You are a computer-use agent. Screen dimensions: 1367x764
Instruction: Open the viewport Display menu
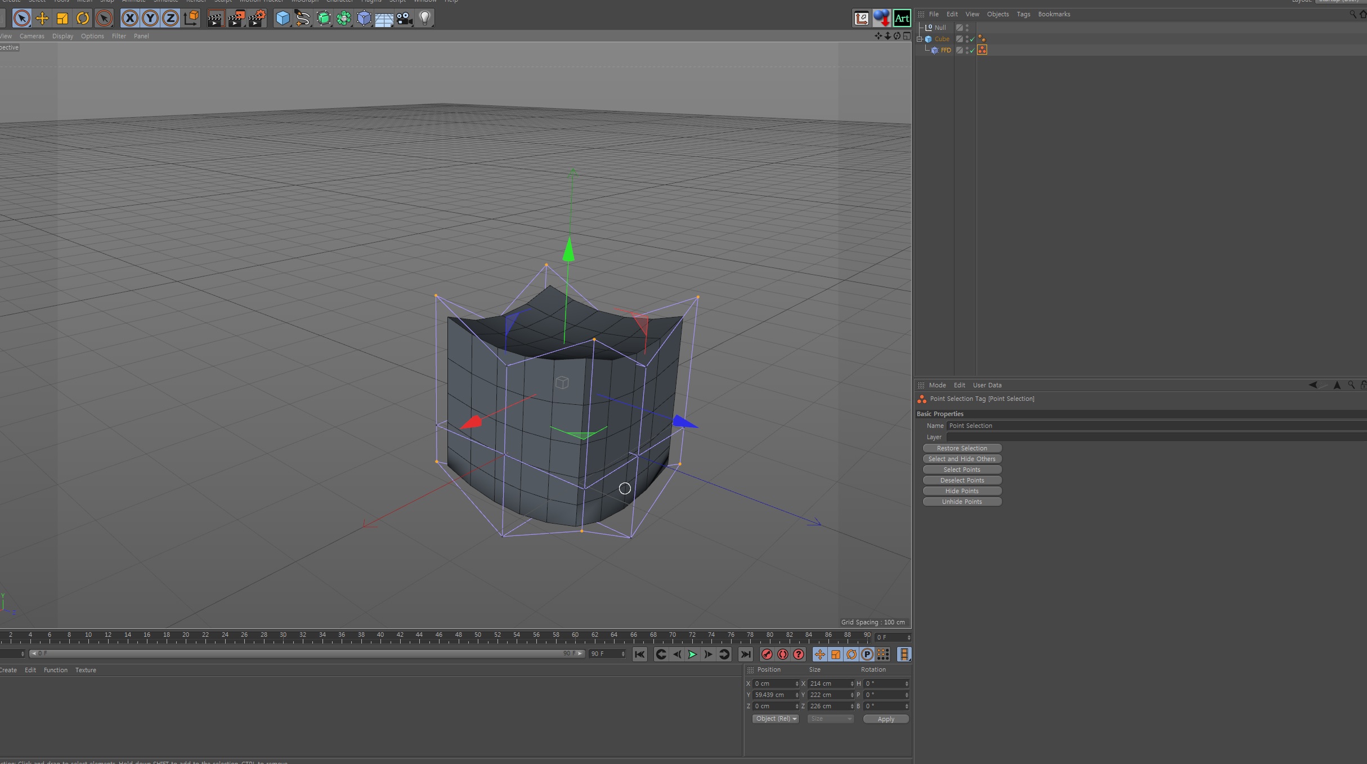click(x=62, y=36)
